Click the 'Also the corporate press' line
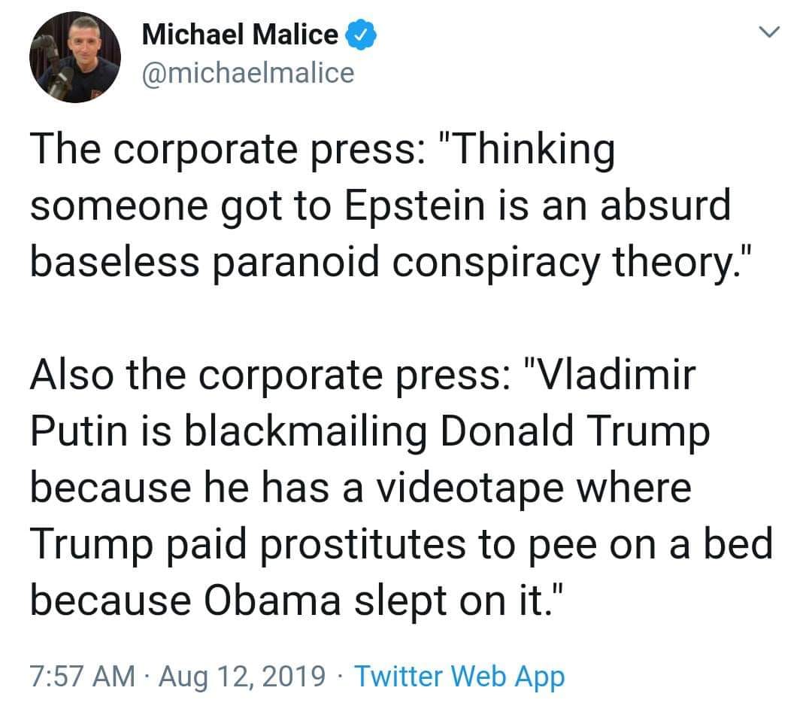This screenshot has width=812, height=712. coord(363,376)
